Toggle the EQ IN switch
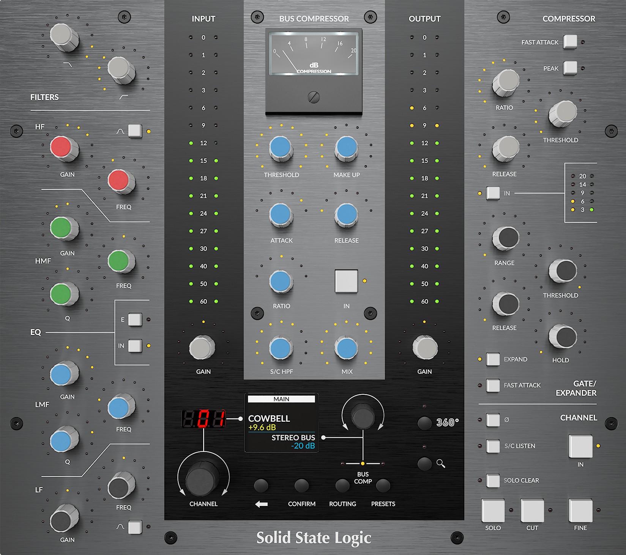 pos(135,346)
